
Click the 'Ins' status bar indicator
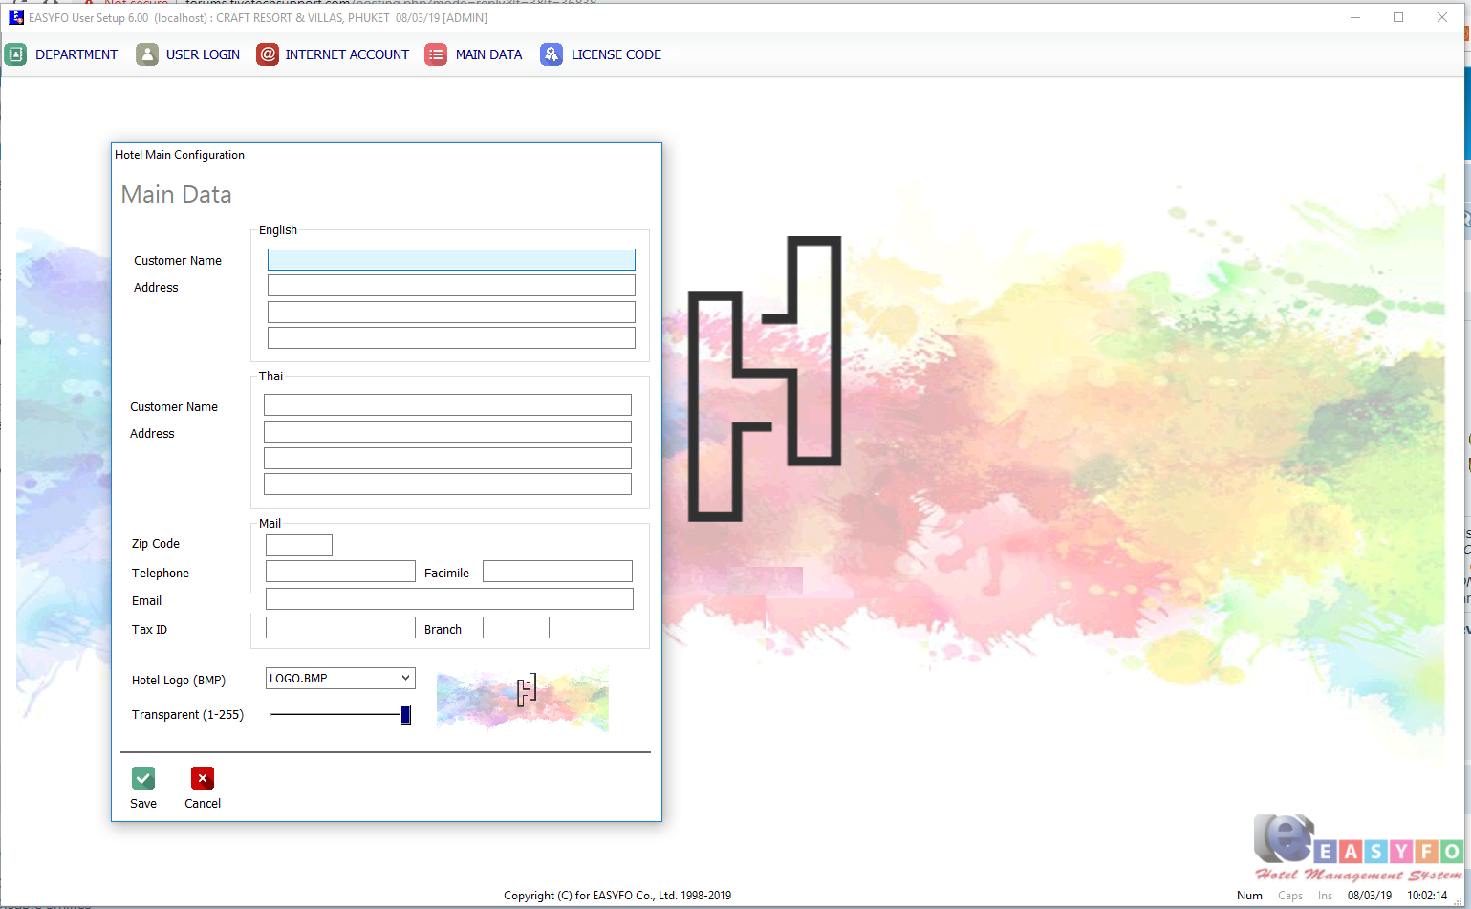coord(1325,896)
